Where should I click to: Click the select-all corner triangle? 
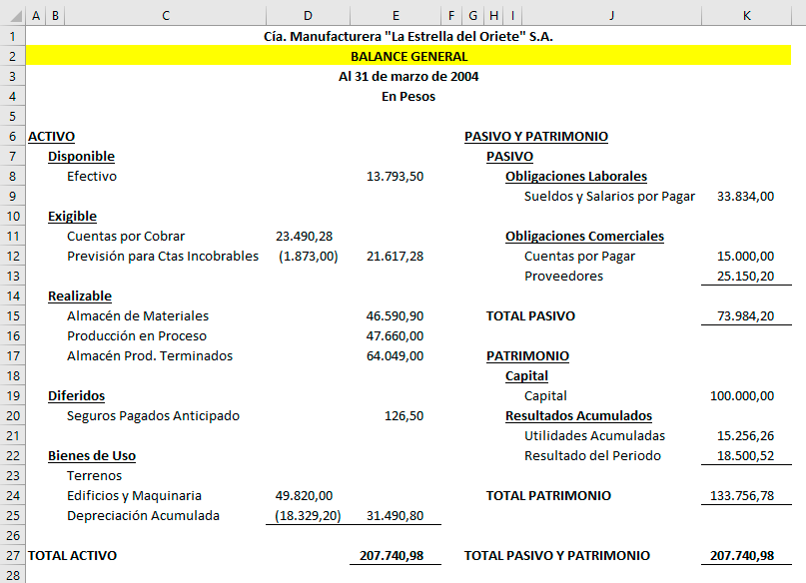pos(15,16)
